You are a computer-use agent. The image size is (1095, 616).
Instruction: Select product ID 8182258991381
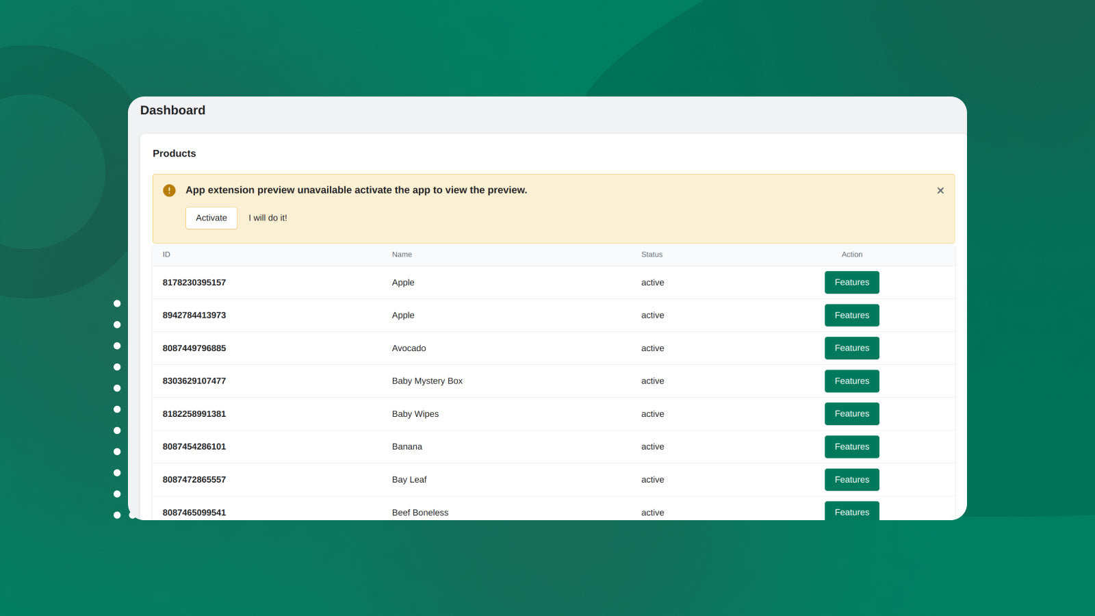click(194, 414)
